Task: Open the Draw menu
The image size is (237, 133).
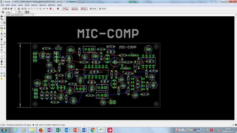Action: [x=14, y=5]
